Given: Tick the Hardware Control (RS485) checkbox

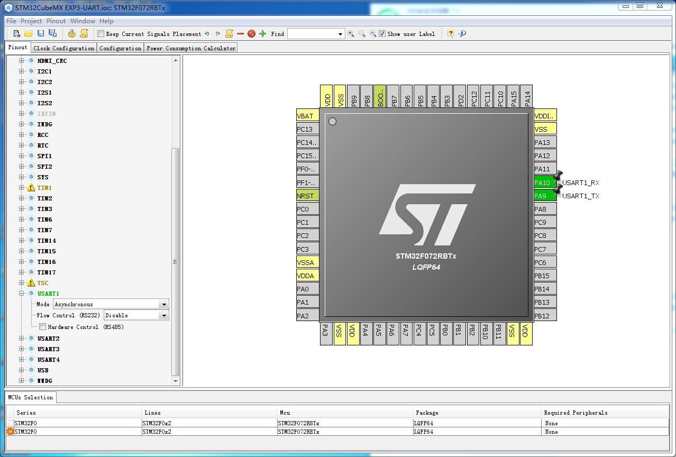Looking at the screenshot, I should 43,327.
